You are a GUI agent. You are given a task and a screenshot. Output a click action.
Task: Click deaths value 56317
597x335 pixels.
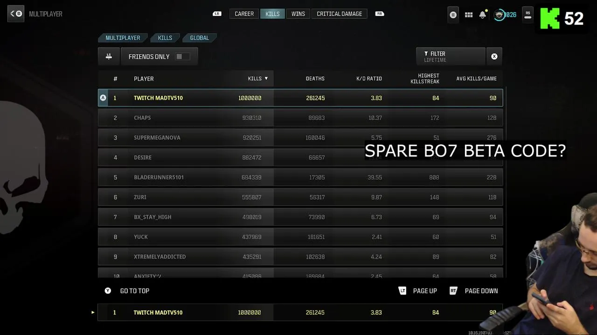[x=317, y=197]
